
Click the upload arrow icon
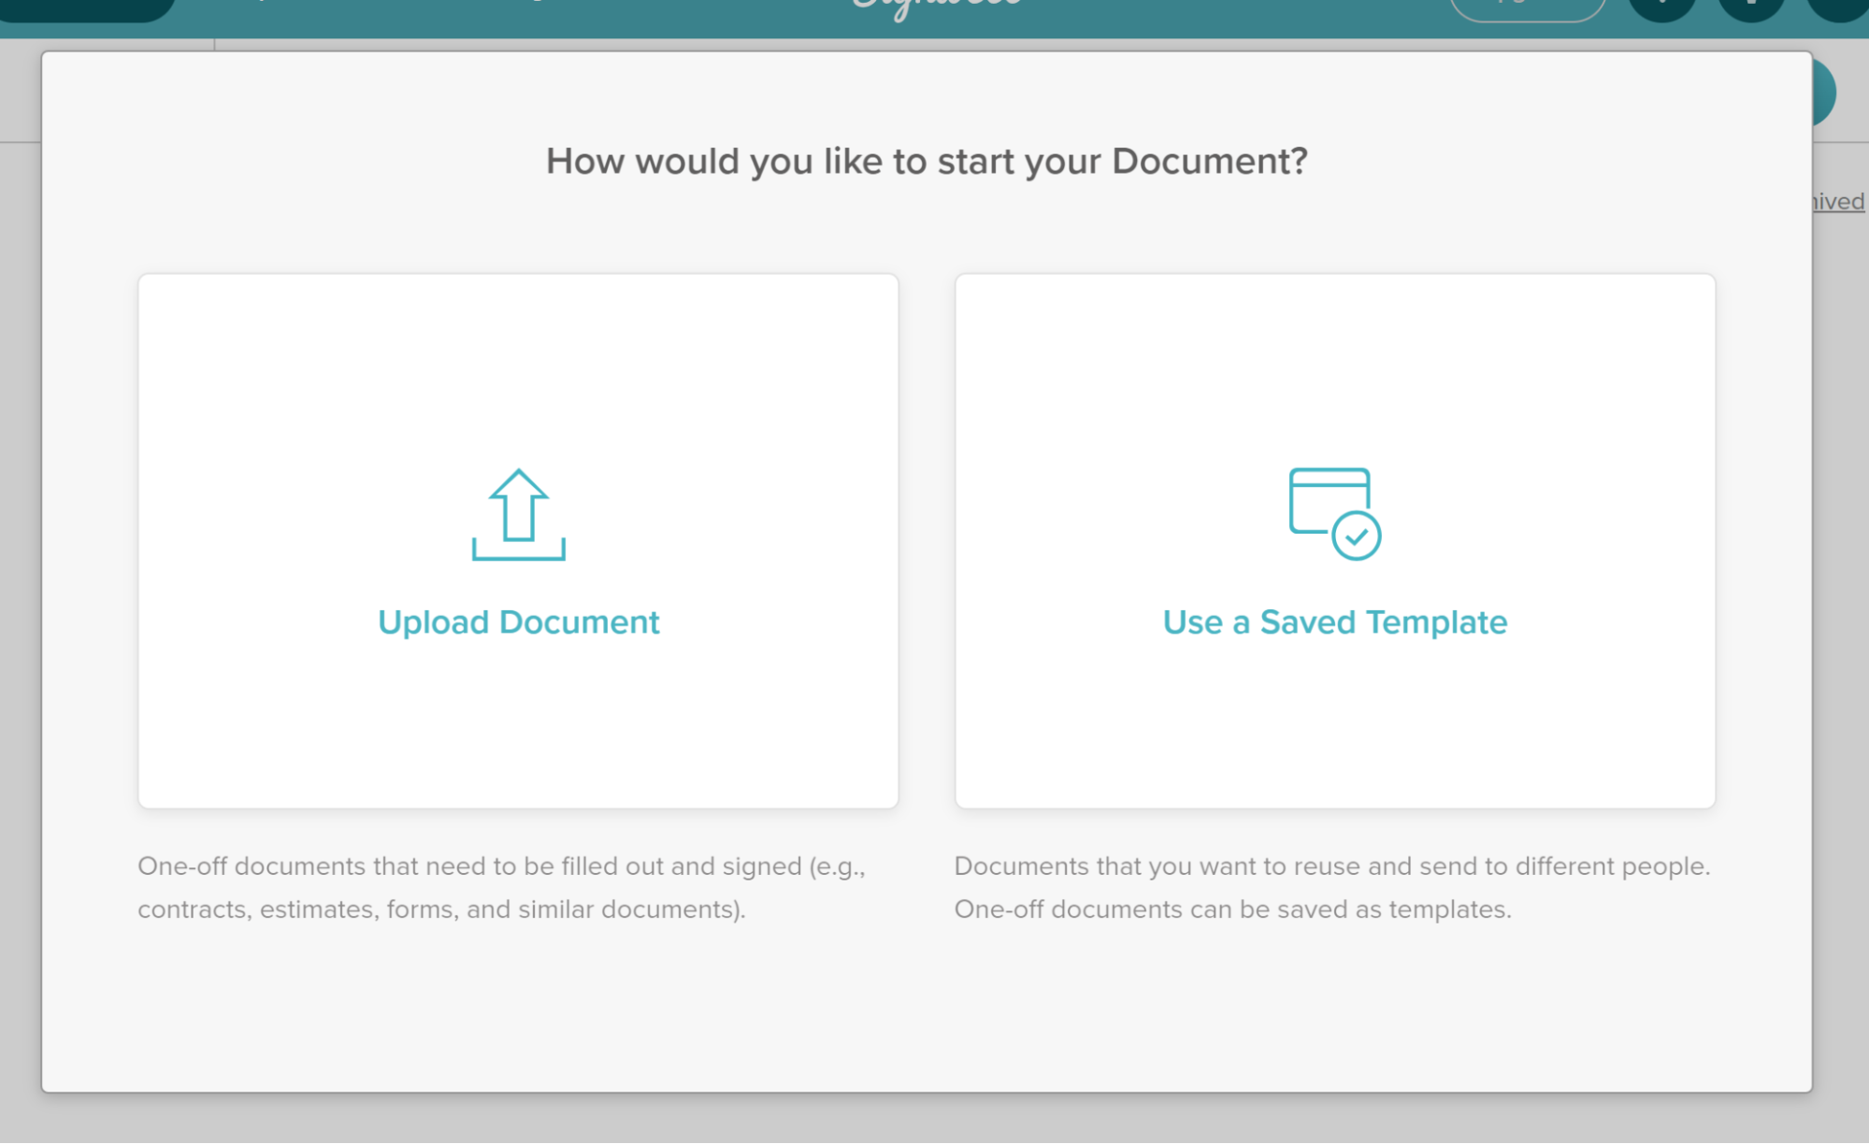pos(518,515)
